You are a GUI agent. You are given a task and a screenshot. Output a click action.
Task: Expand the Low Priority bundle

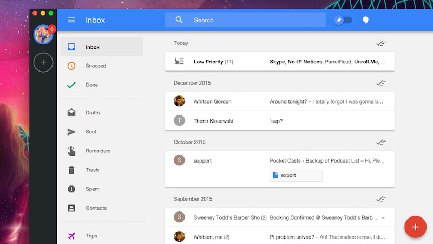pyautogui.click(x=280, y=61)
